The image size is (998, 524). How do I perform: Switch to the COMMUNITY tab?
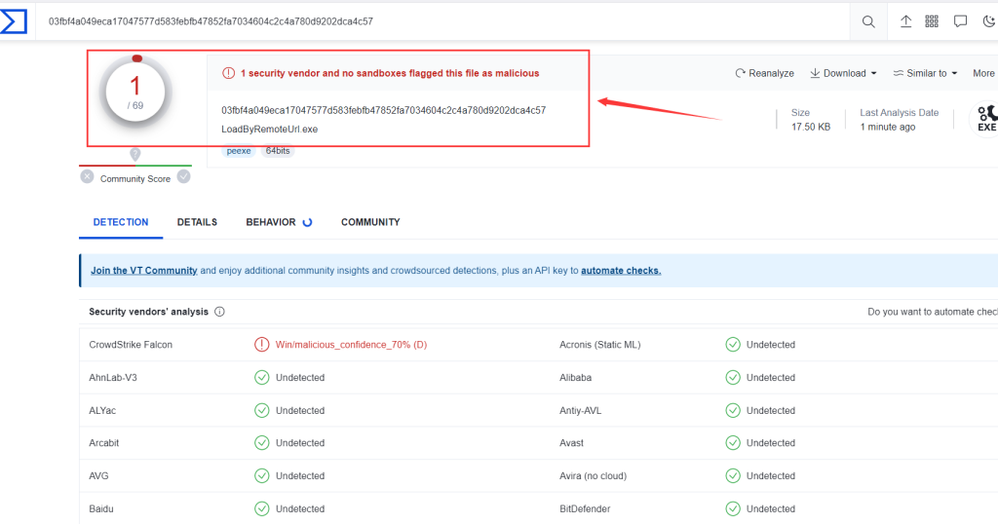[370, 222]
